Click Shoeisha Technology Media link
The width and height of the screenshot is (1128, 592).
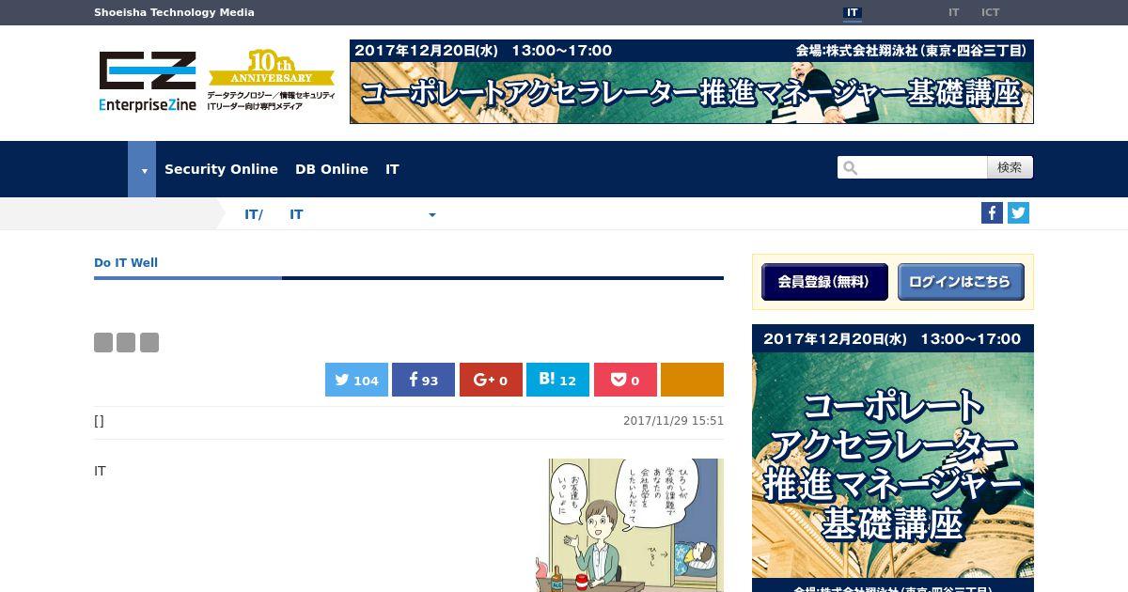[174, 12]
